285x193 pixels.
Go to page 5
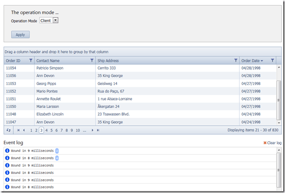point(51,130)
